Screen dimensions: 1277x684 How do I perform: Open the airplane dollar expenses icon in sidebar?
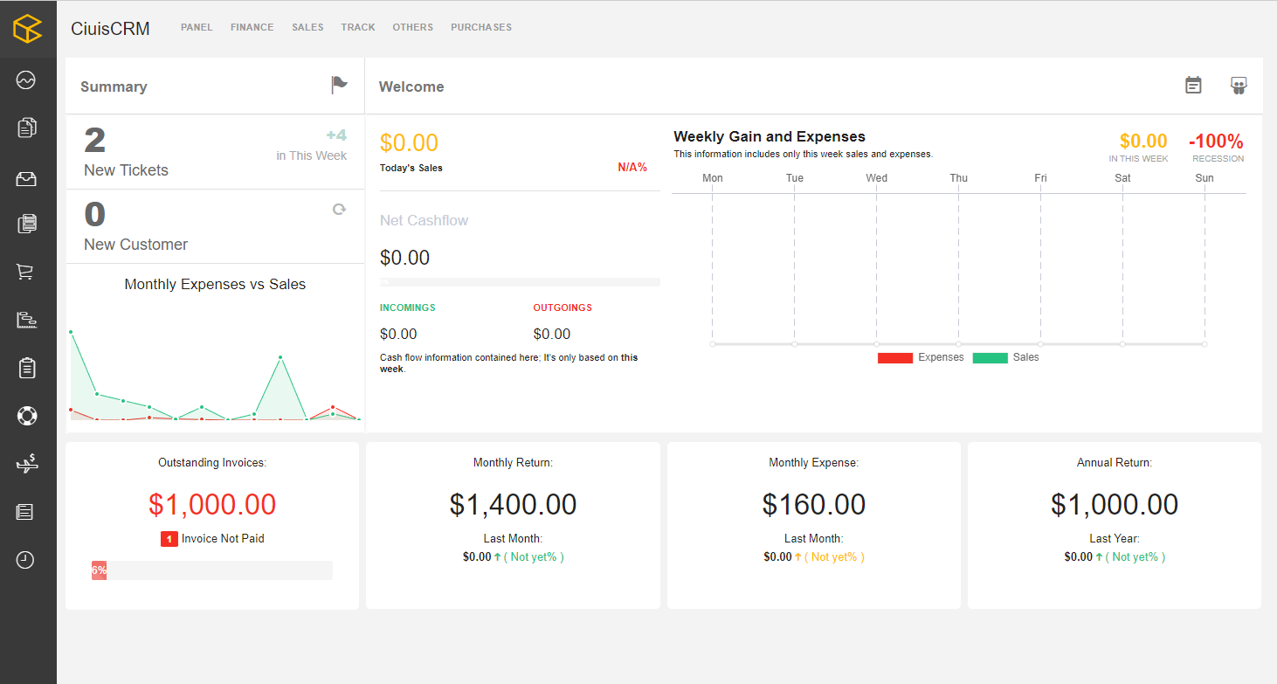tap(26, 463)
